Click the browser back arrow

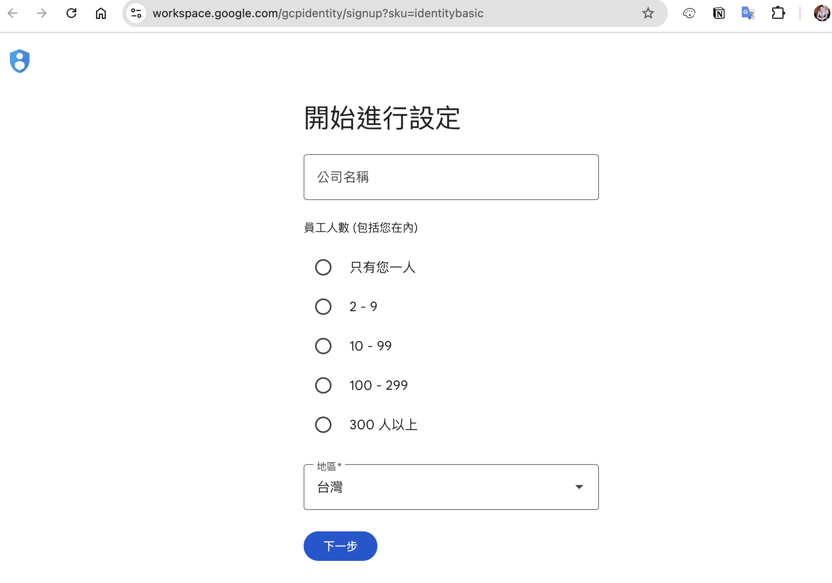tap(13, 14)
